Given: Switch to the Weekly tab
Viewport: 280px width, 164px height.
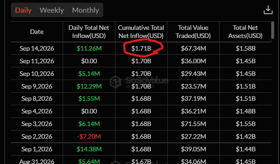Looking at the screenshot, I should click(51, 10).
